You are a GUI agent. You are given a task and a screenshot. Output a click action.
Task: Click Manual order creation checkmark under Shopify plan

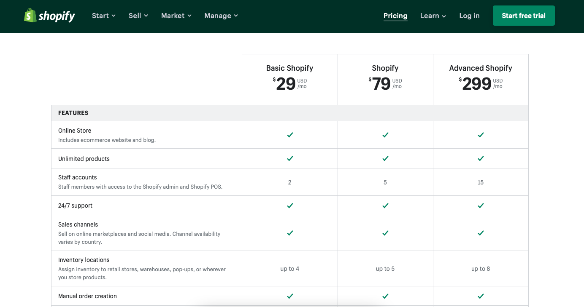[385, 296]
